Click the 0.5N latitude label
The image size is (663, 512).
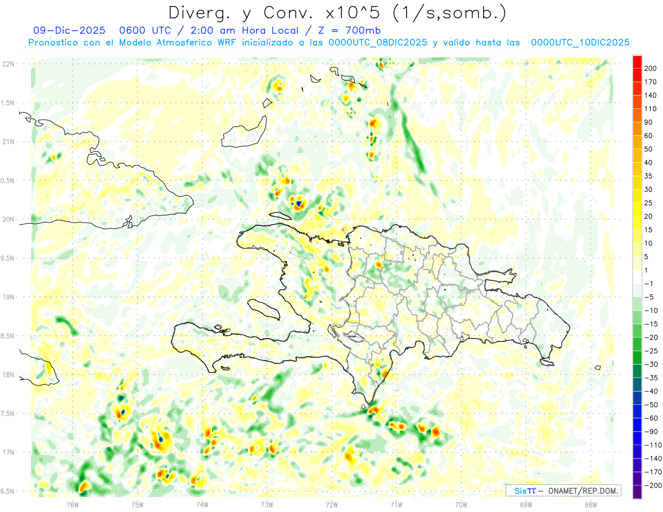pyautogui.click(x=8, y=180)
